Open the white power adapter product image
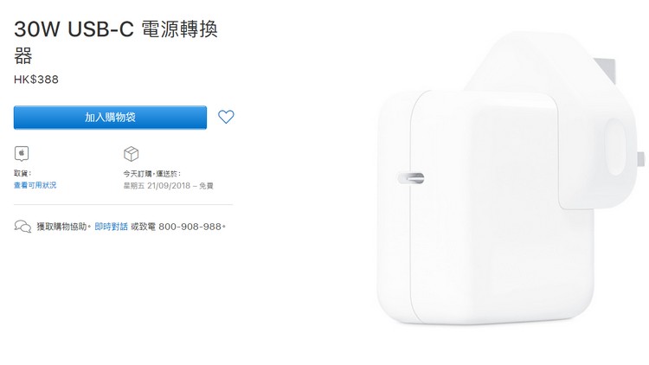 click(x=511, y=178)
